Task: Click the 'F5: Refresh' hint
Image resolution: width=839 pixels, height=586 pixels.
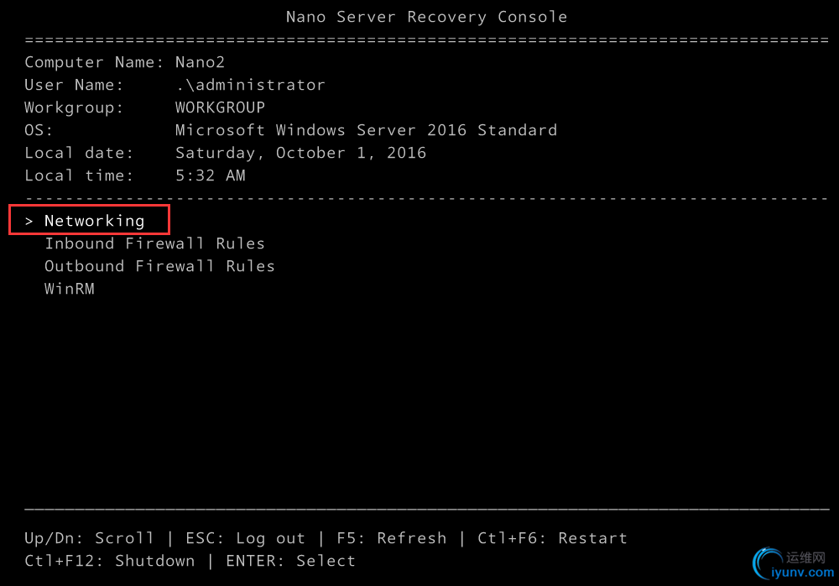Action: [x=391, y=538]
